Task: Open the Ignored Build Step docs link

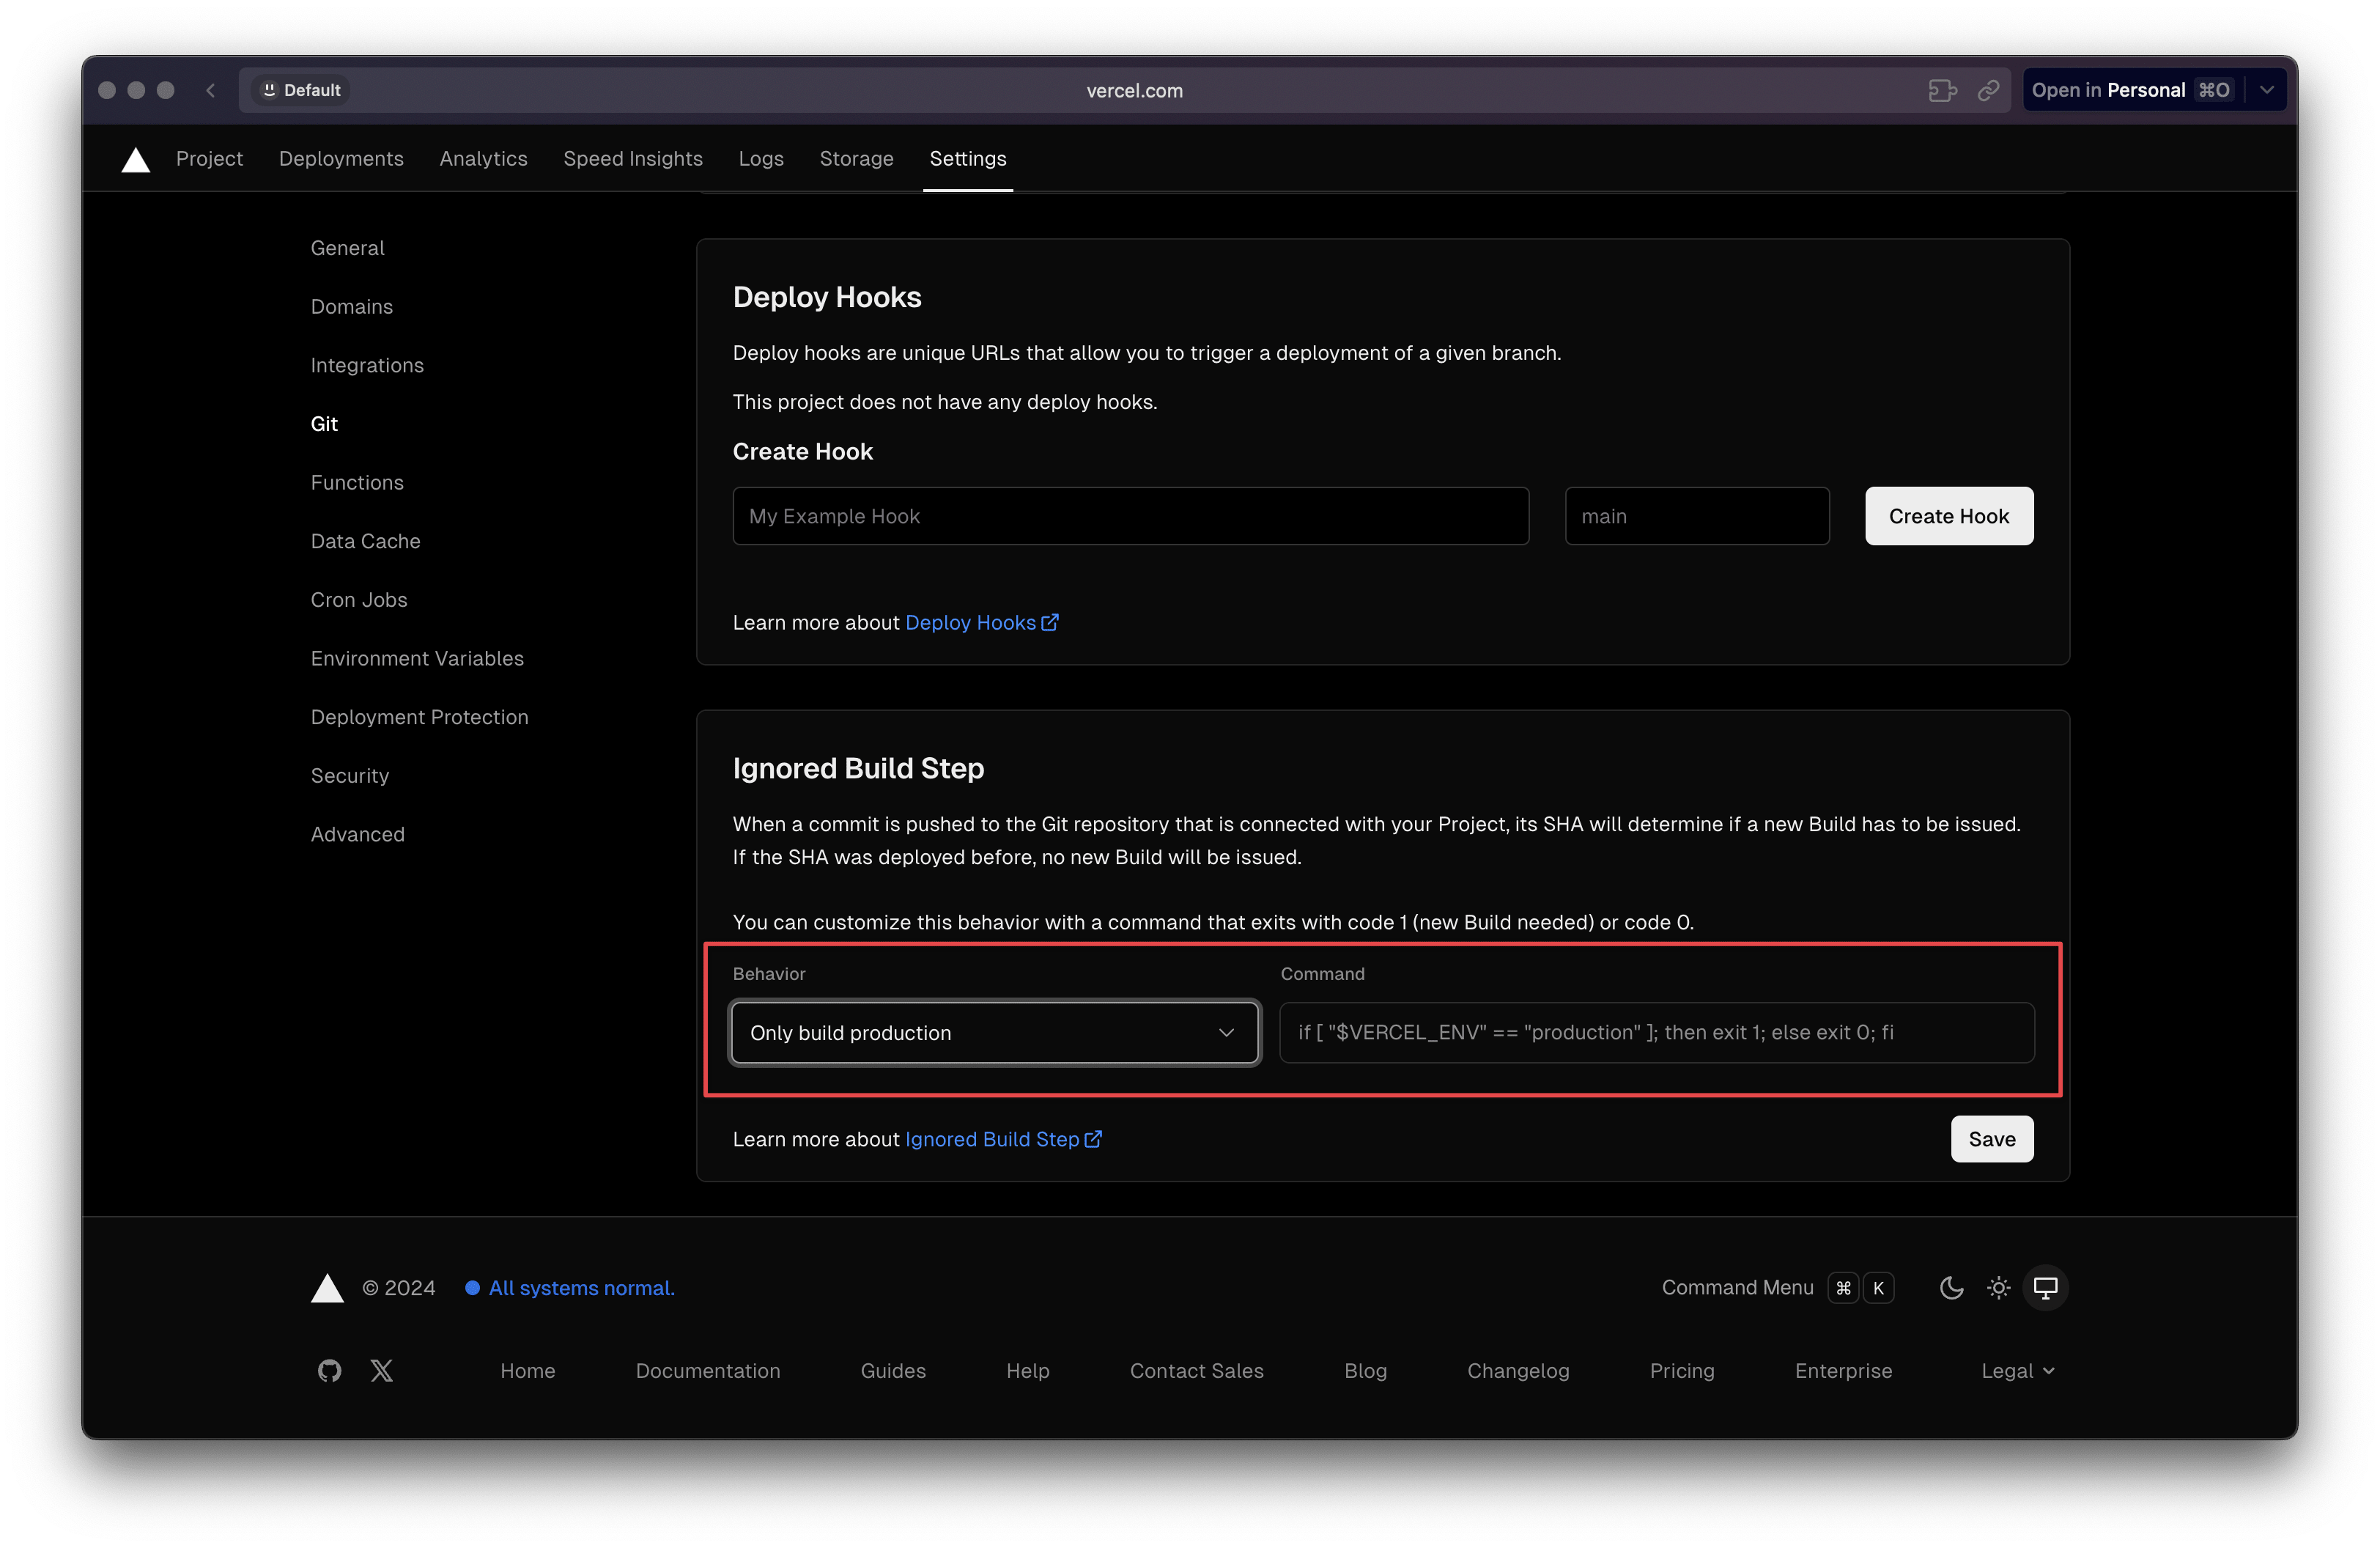Action: pyautogui.click(x=1003, y=1139)
